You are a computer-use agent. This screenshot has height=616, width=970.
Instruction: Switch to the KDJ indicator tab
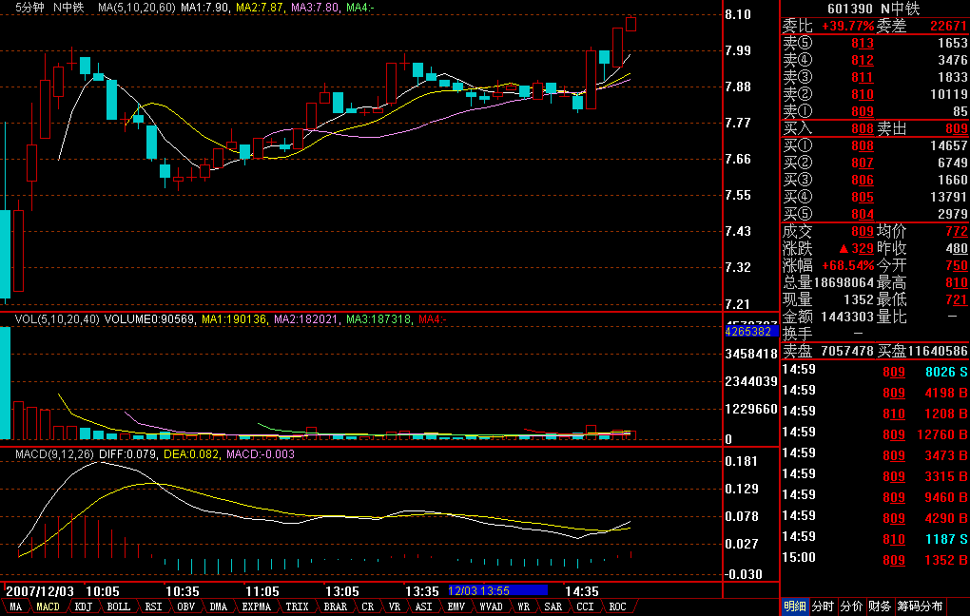84,606
